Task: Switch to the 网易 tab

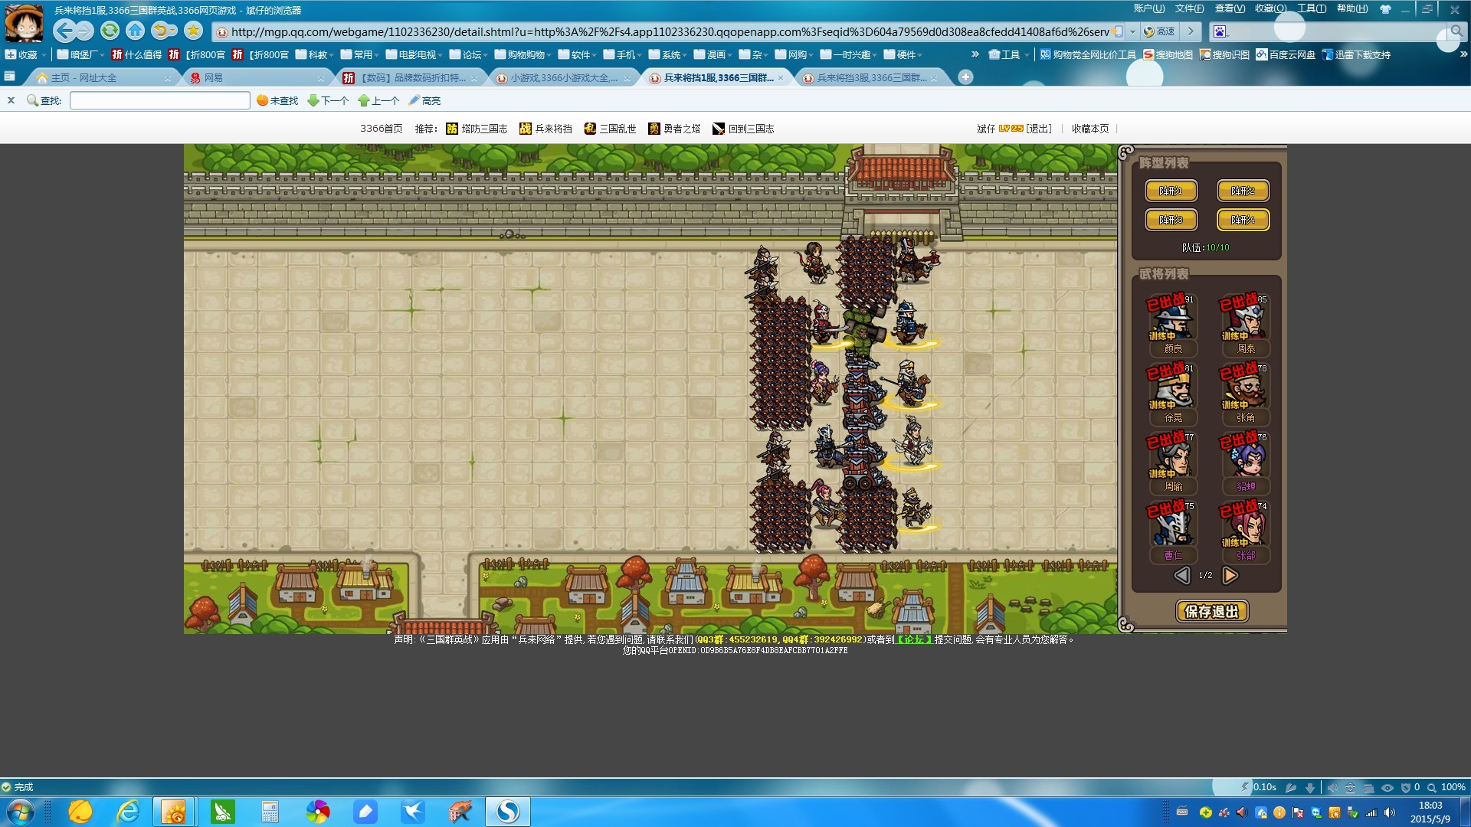Action: click(257, 77)
